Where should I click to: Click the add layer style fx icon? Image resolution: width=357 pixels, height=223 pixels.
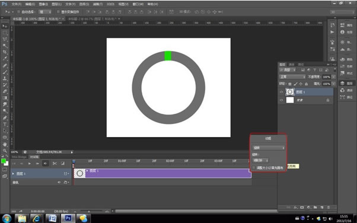pos(295,207)
